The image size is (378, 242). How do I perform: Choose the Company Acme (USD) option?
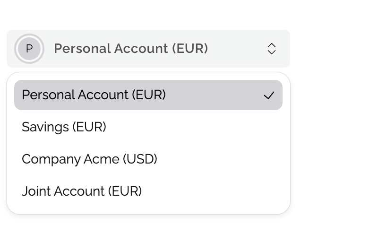89,159
